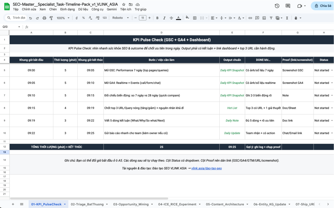334x208 pixels.
Task: Click the functions sigma icon
Action: click(287, 18)
